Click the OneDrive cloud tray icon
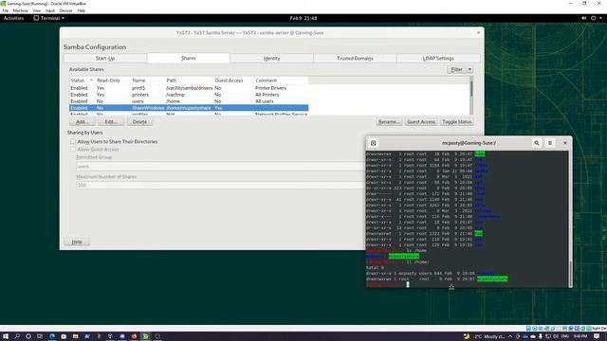607x341 pixels. [533, 336]
